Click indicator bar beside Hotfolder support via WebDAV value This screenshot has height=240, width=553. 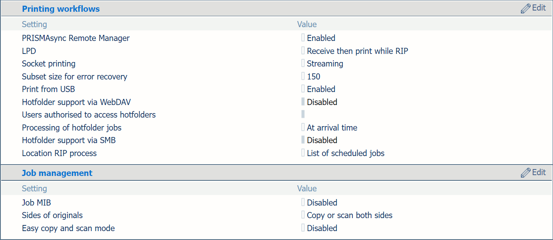coord(303,102)
